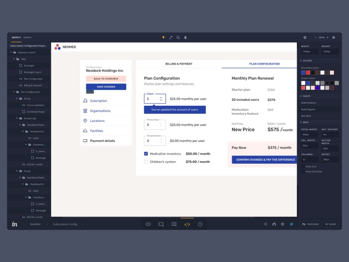The width and height of the screenshot is (349, 262).
Task: Activate the magnifier zoom tool
Action: click(178, 38)
